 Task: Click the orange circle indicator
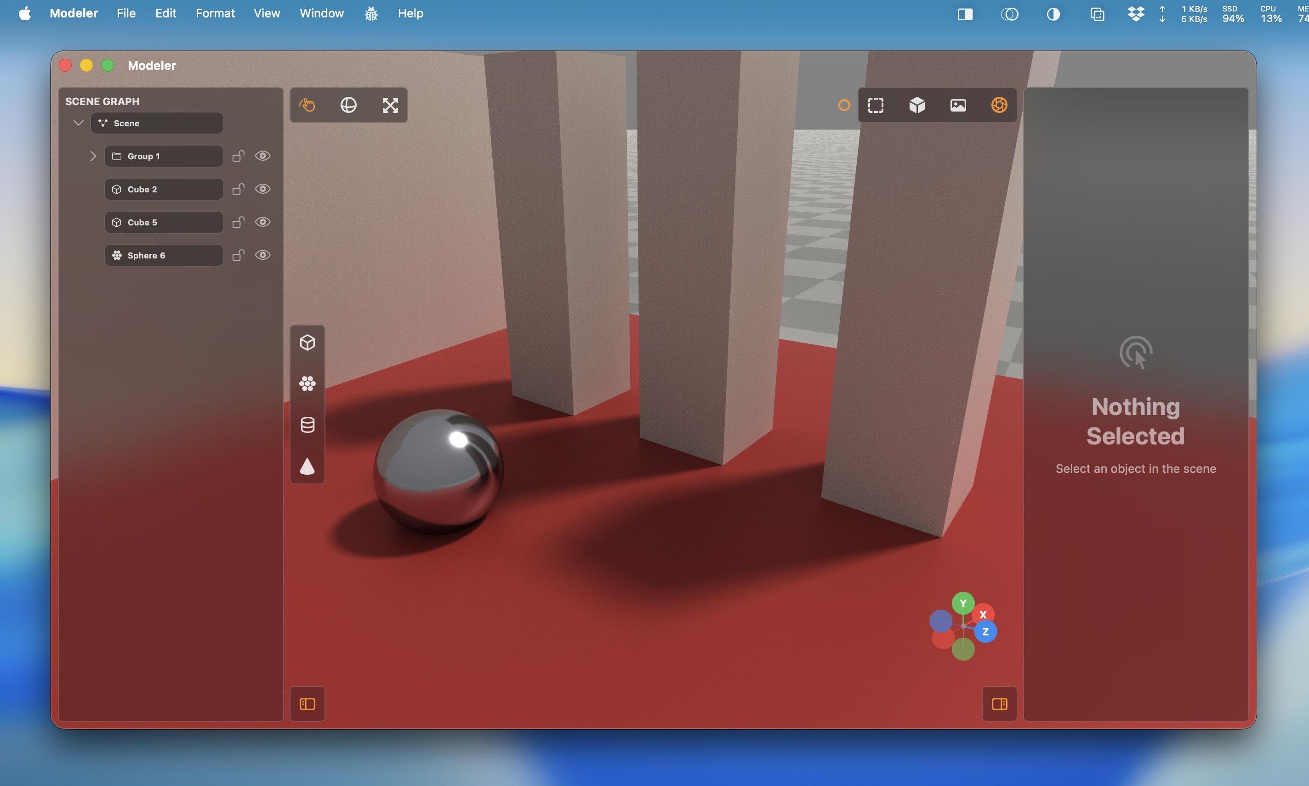tap(844, 106)
